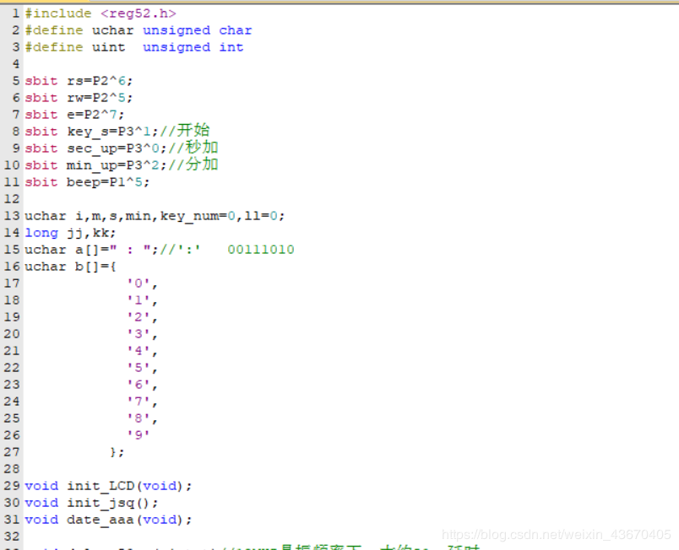Click 'unsigned int' in the uint define

[193, 47]
